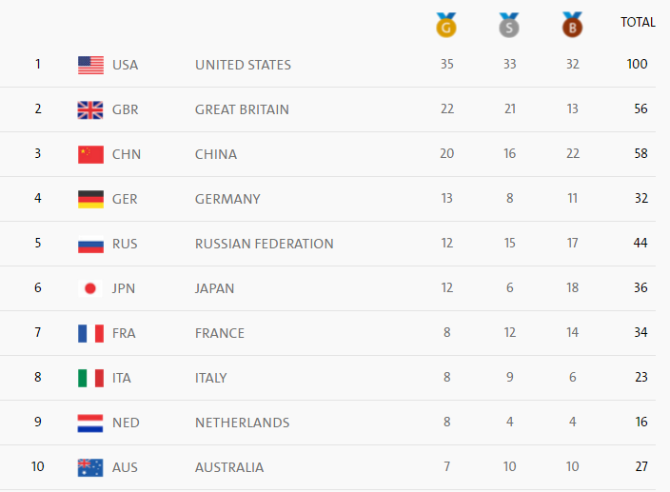Click the Italy flag icon
Viewport: 670px width, 492px height.
(90, 378)
